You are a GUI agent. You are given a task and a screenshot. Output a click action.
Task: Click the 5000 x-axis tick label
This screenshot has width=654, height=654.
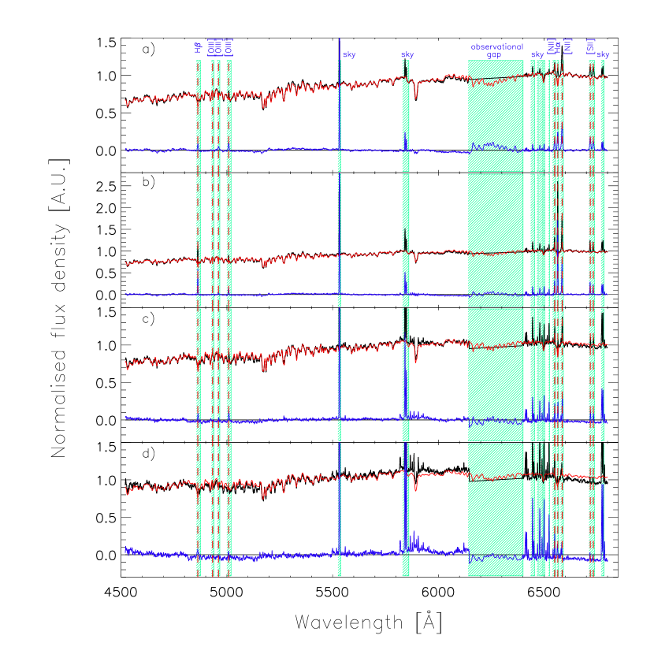pyautogui.click(x=226, y=593)
